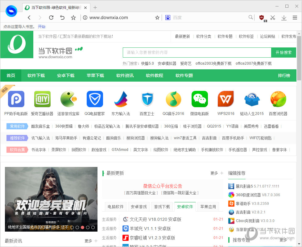The height and width of the screenshot is (247, 302).
Task: Open the 绝地求生 banner image
Action: pyautogui.click(x=51, y=199)
